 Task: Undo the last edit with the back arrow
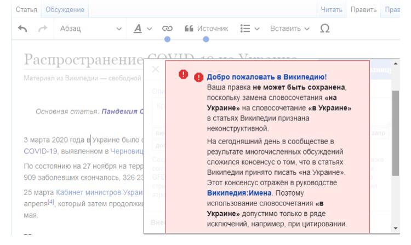[x=22, y=29]
